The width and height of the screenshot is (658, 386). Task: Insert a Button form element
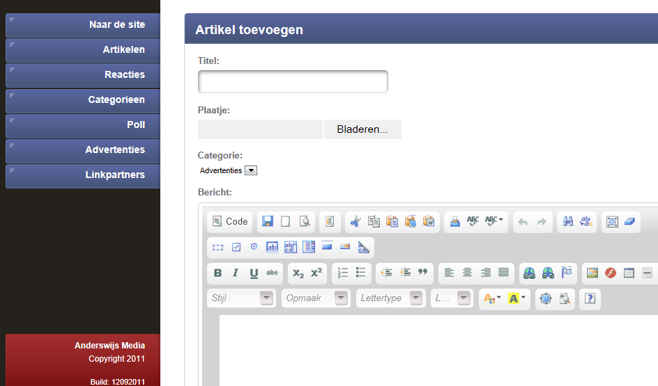pyautogui.click(x=327, y=248)
